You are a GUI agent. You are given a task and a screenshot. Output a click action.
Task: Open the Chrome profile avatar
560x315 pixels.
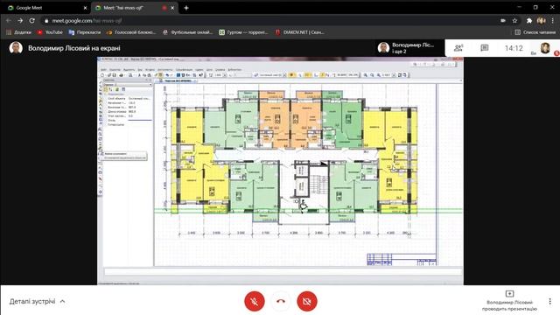tap(541, 21)
